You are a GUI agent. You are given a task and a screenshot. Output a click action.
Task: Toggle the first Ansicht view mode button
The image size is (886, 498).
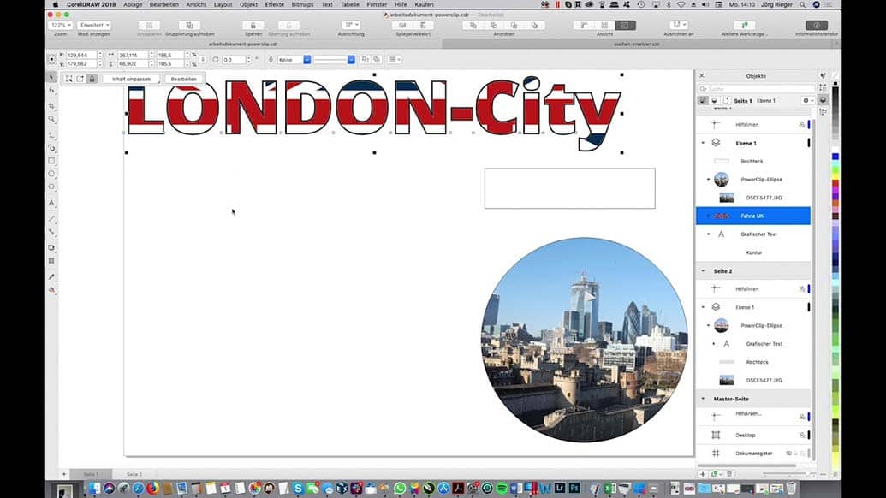[584, 25]
